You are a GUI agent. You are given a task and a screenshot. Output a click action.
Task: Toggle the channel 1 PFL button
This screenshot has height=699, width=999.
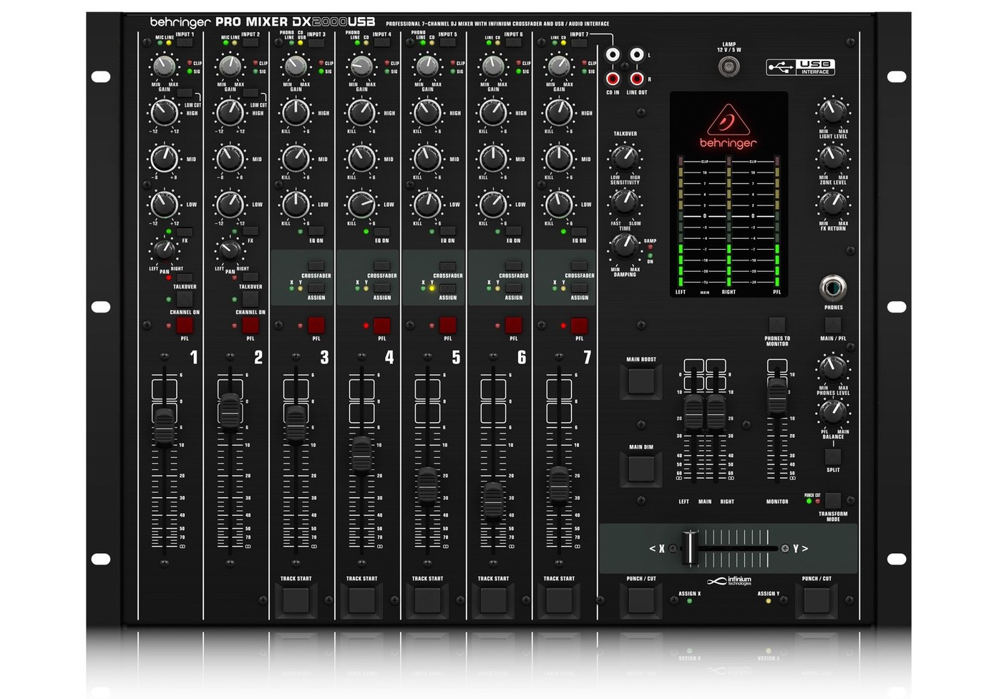pos(185,326)
